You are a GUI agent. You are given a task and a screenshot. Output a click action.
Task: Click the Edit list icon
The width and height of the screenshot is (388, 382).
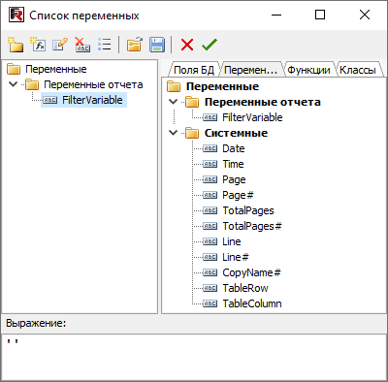pyautogui.click(x=105, y=45)
